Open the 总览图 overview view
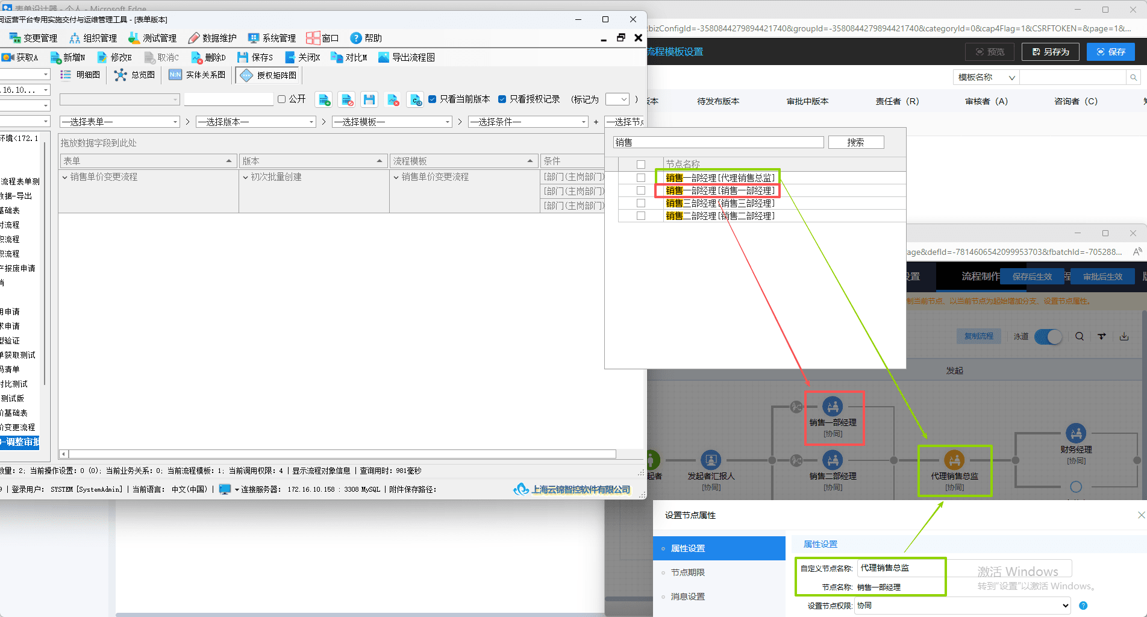 tap(135, 75)
